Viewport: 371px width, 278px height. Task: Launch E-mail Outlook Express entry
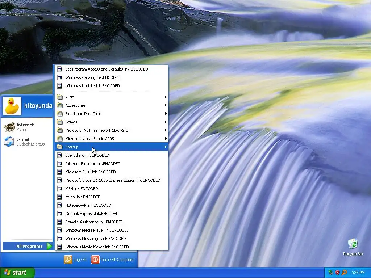click(x=26, y=142)
